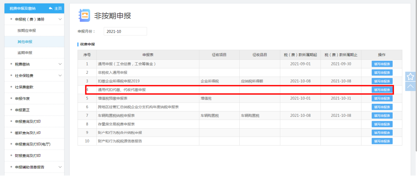The image size is (417, 176).
Task: Open 申报更正 menu item
Action: coord(22,110)
